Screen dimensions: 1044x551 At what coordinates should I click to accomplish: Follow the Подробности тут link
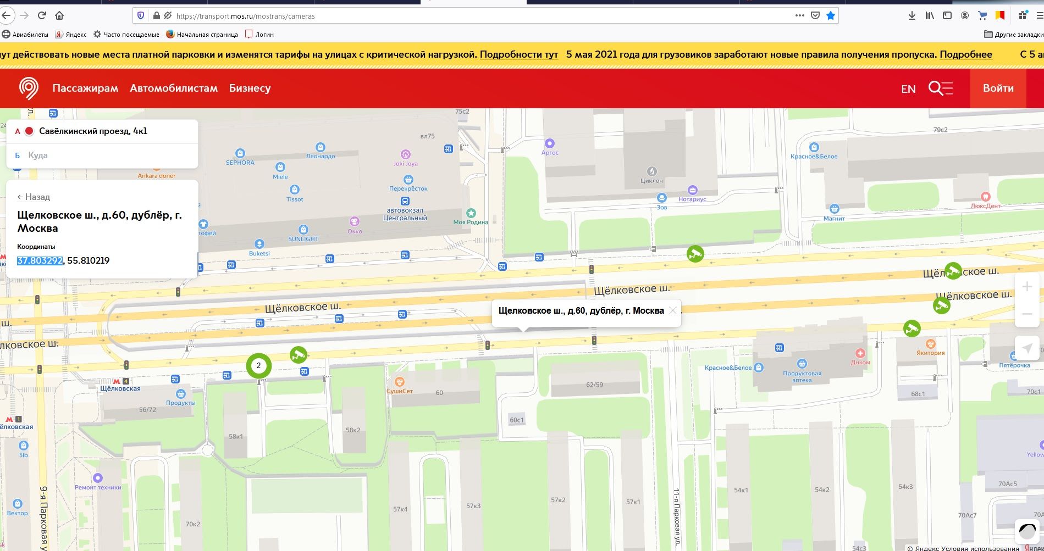(x=519, y=54)
